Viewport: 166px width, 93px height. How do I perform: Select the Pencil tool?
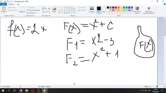43,9
